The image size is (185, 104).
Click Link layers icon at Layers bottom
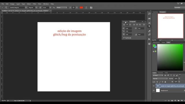click(166, 101)
